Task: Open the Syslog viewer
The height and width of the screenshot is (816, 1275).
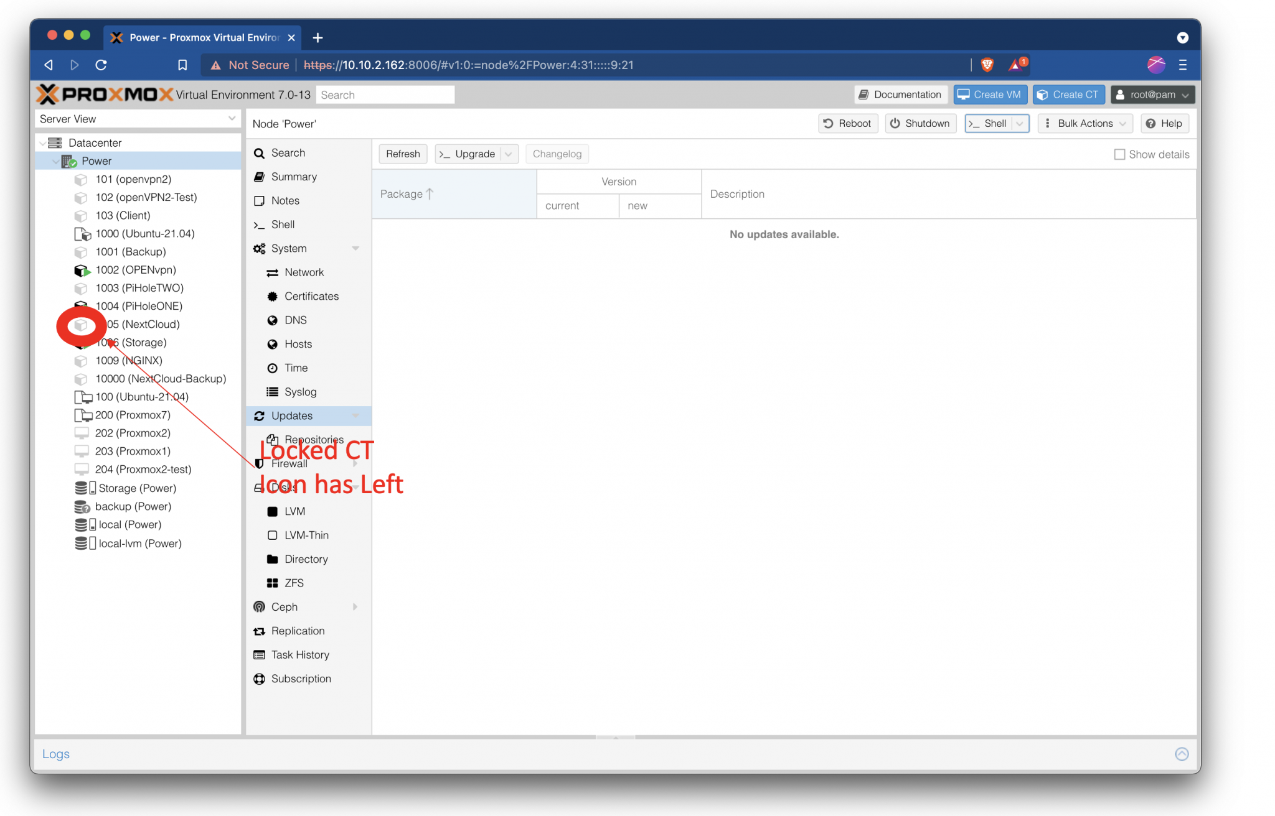Action: [301, 391]
